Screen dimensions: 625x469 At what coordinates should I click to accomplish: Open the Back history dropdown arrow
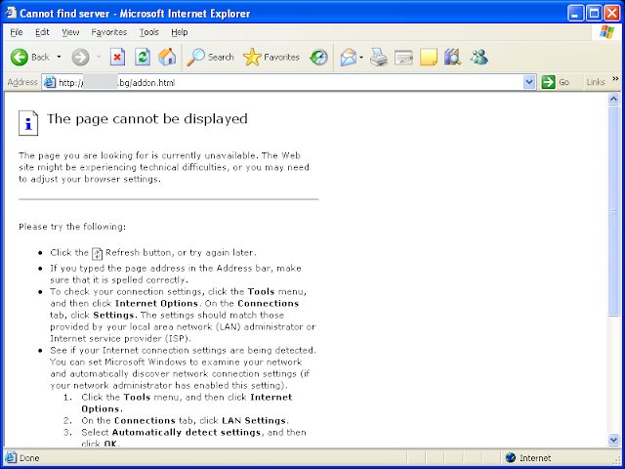click(59, 58)
